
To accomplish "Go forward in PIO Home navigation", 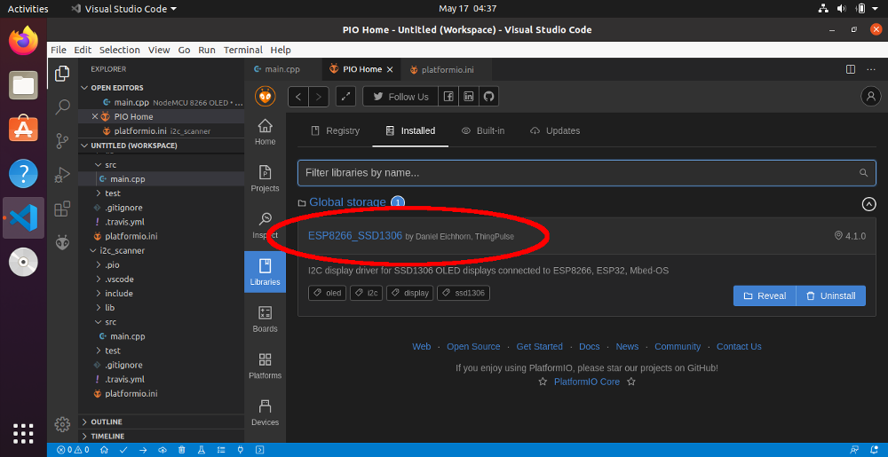I will tap(319, 97).
